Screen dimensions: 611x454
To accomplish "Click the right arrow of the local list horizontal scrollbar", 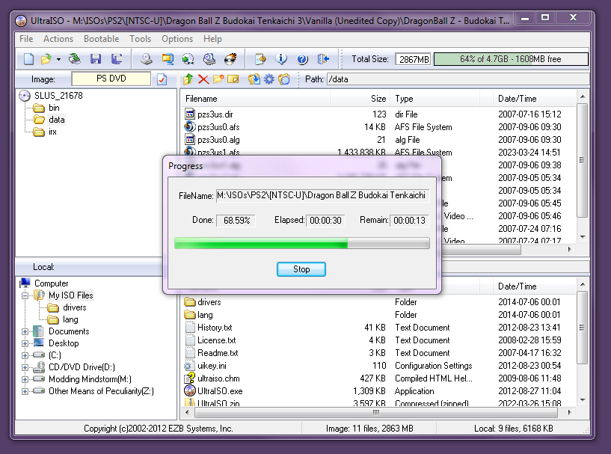I will click(x=570, y=412).
